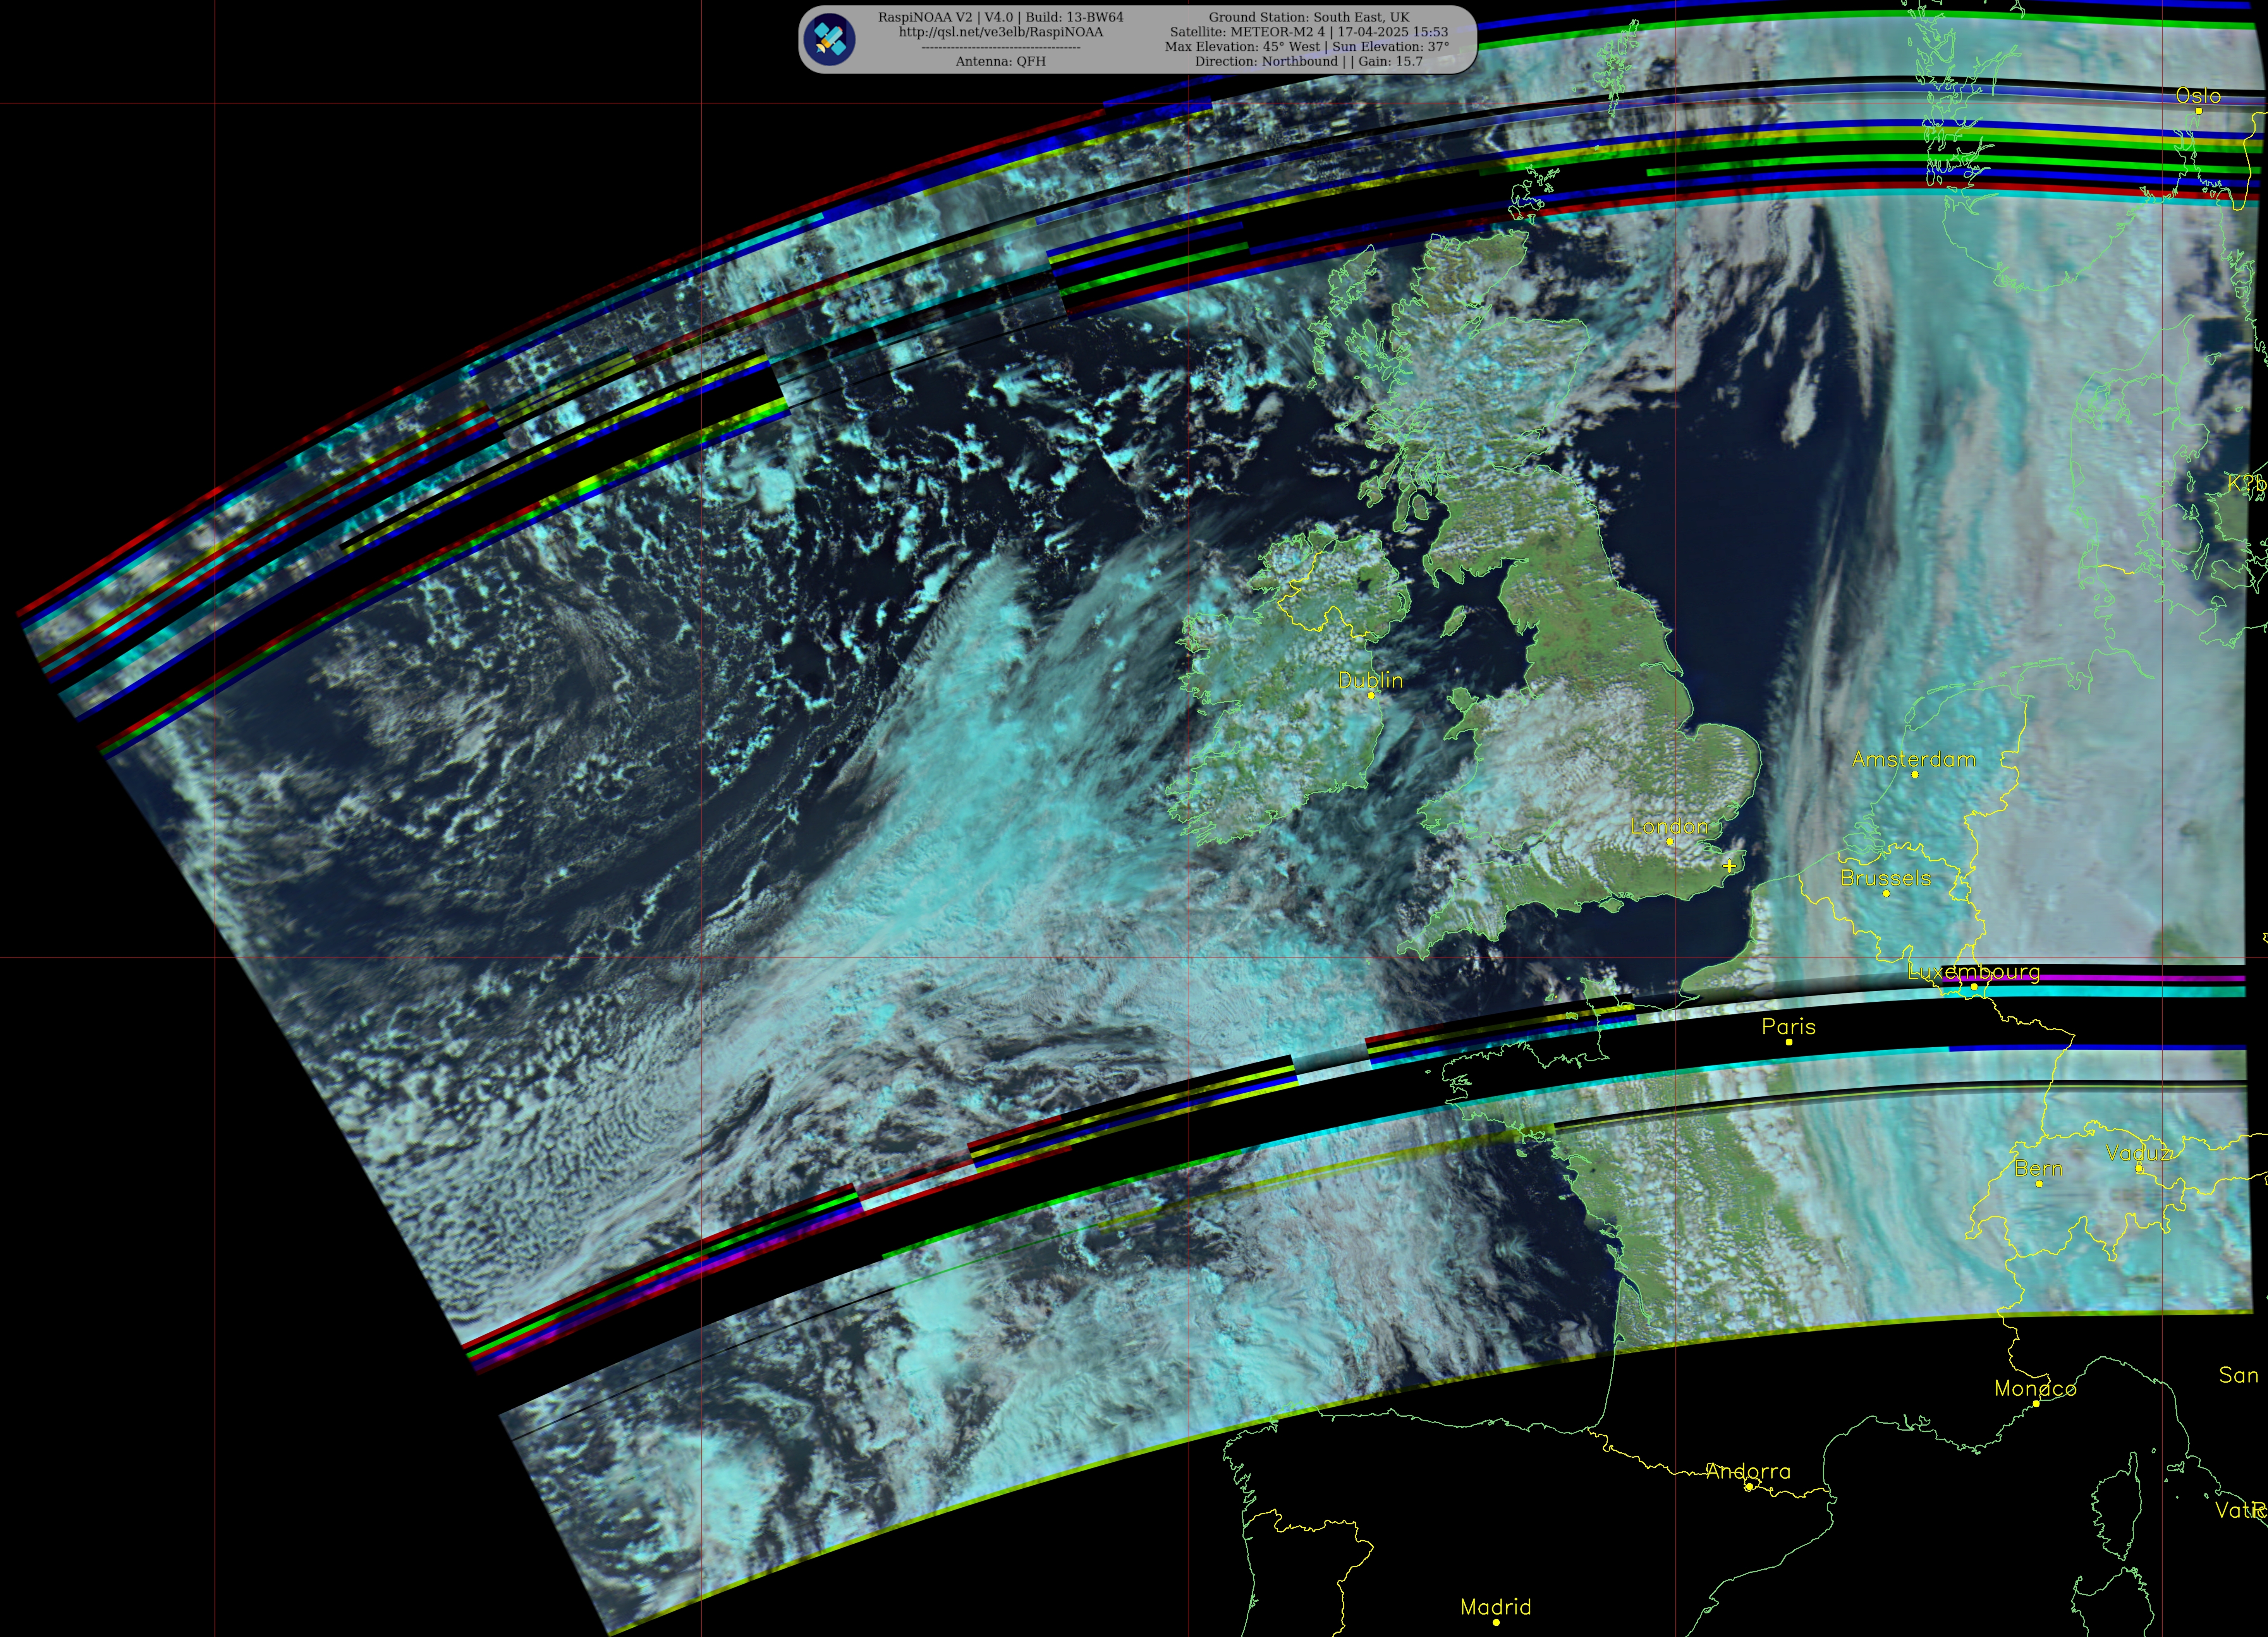2268x1637 pixels.
Task: Select the 'Max Elevation: 45° West' line
Action: pos(1307,46)
